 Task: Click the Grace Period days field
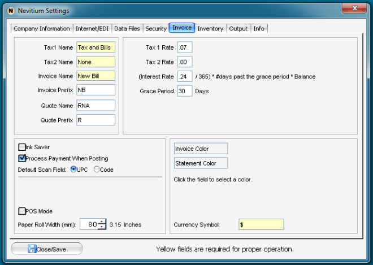coord(185,91)
